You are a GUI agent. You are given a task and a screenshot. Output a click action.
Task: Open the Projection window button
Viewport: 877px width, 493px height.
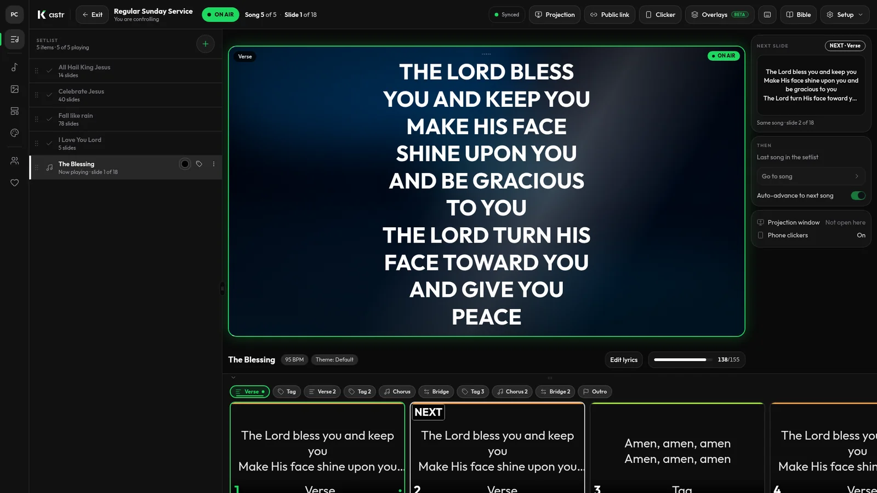(555, 15)
